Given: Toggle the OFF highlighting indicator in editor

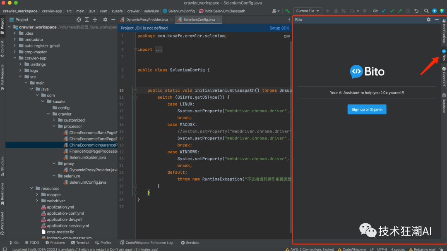Looking at the screenshot, I should (287, 36).
